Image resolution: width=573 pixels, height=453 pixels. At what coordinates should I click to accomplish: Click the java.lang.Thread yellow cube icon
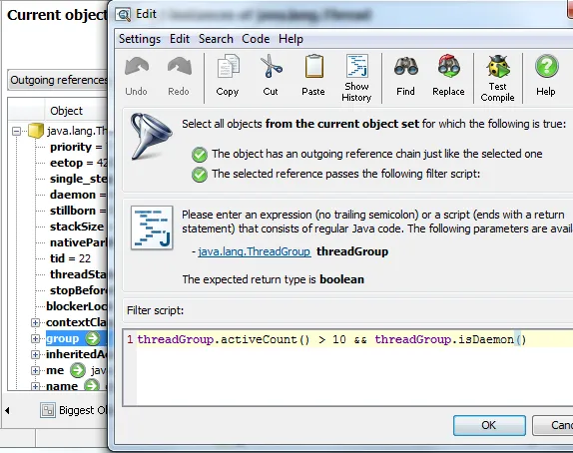pos(36,131)
